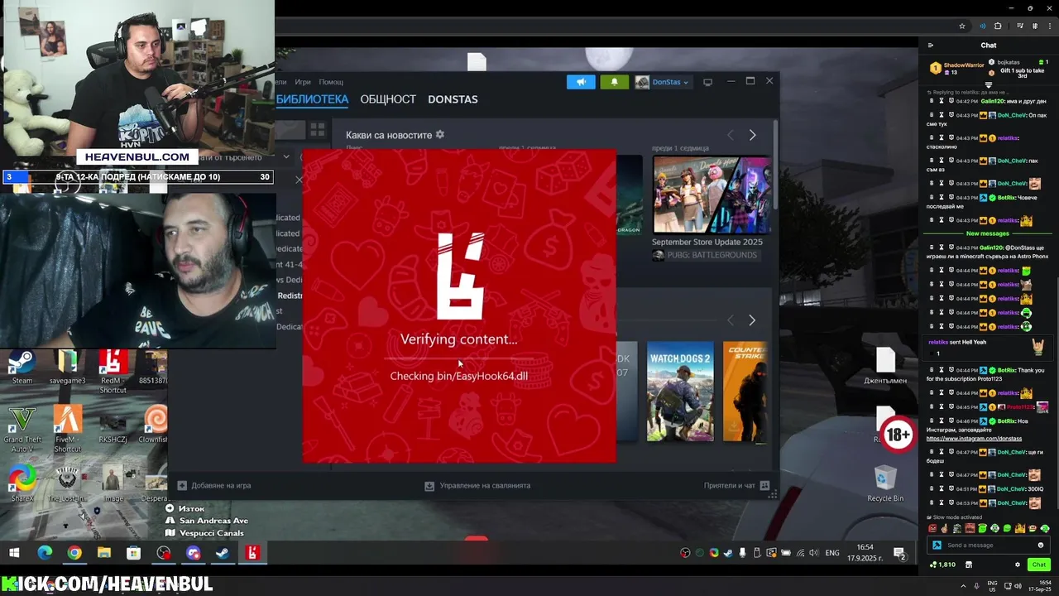Screen dimensions: 1059x596
Task: Open ShadowWarrior leaderboard entry in chat
Action: [957, 68]
